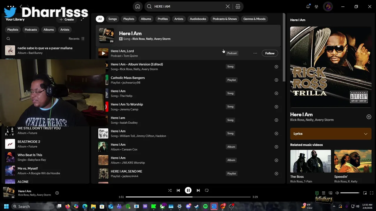
Task: Toggle repeat mode
Action: pyautogui.click(x=207, y=190)
